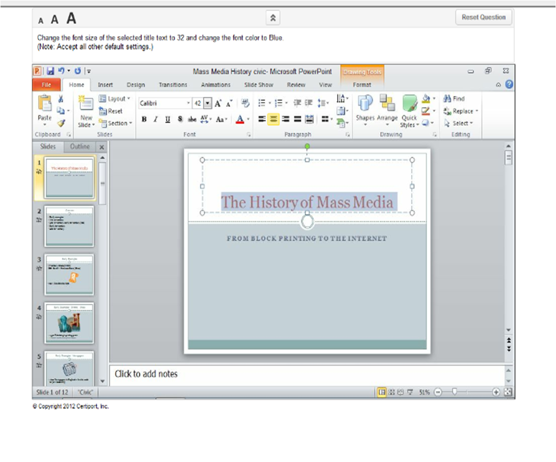Click the Increase Font Size icon

click(x=218, y=103)
